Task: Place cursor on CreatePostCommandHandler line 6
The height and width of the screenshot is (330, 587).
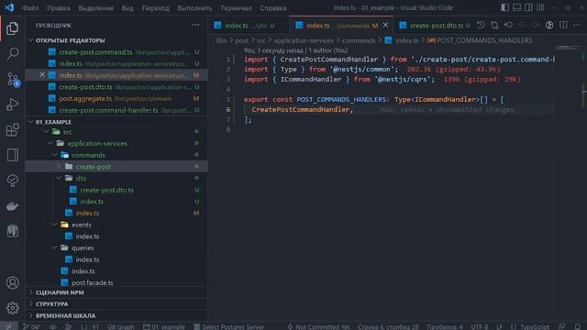Action: click(300, 109)
